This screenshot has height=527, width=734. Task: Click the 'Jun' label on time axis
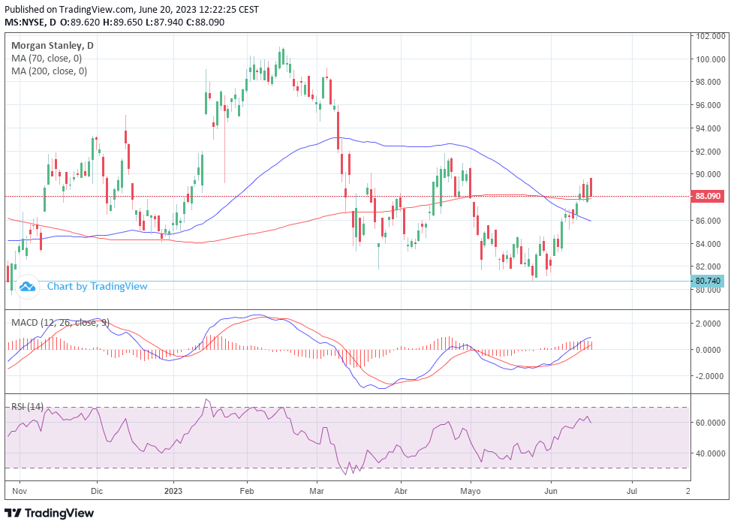click(x=551, y=491)
